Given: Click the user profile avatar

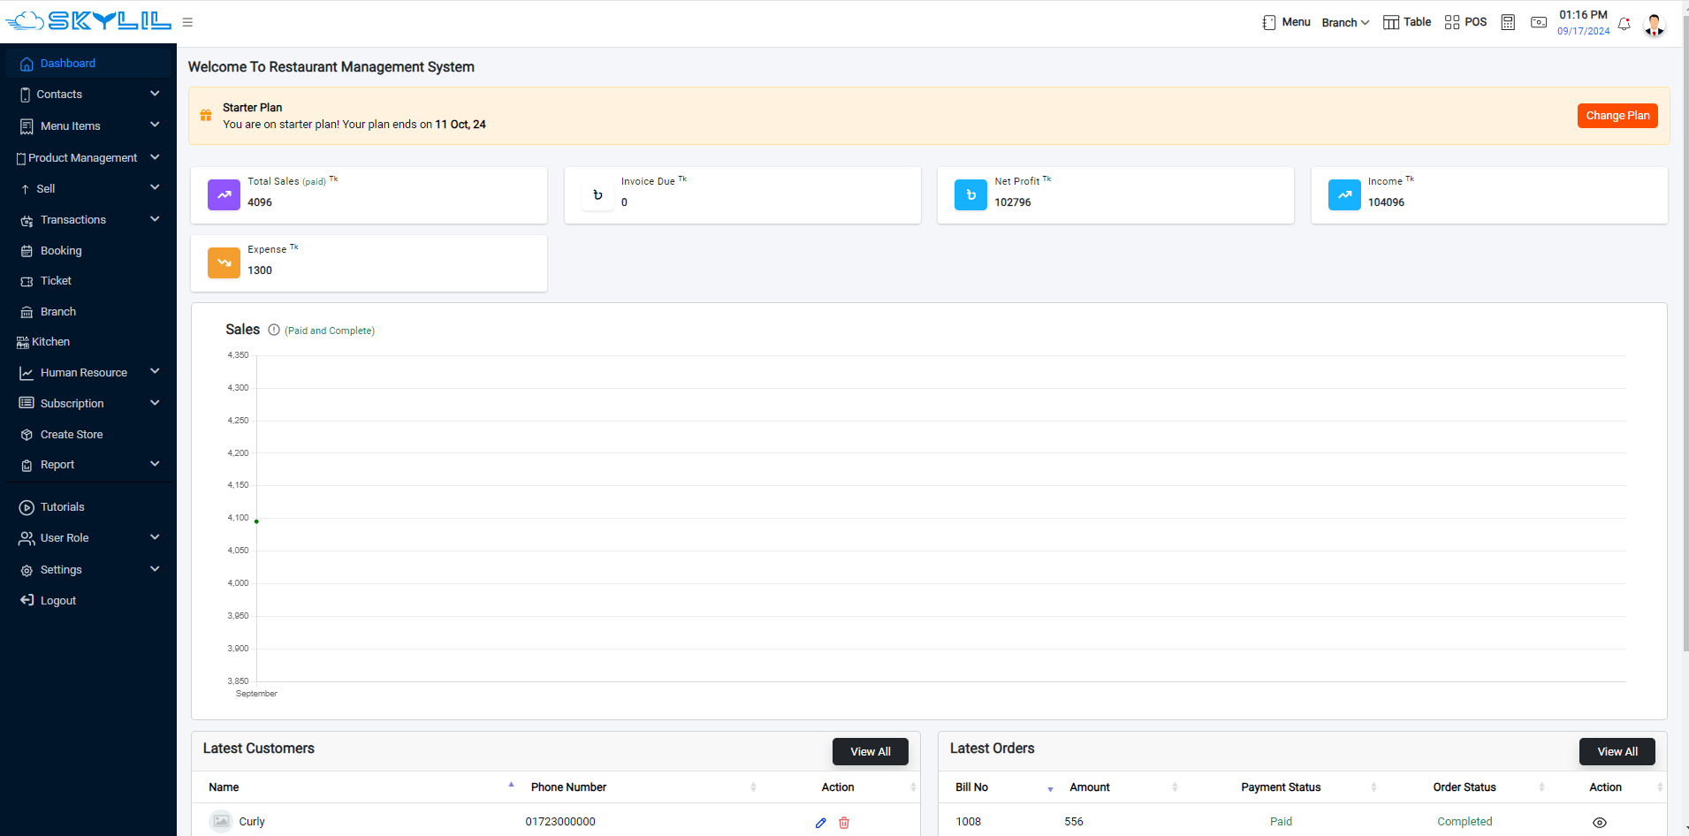Looking at the screenshot, I should [1654, 25].
